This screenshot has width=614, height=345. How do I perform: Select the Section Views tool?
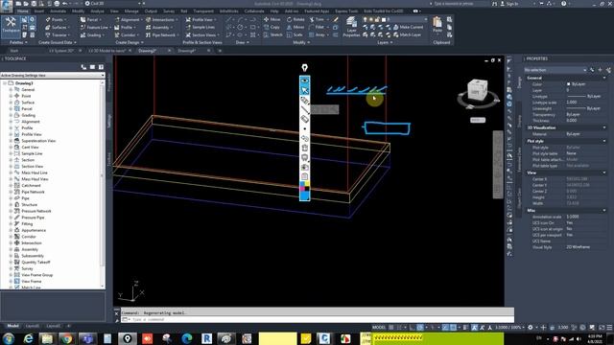(x=202, y=35)
